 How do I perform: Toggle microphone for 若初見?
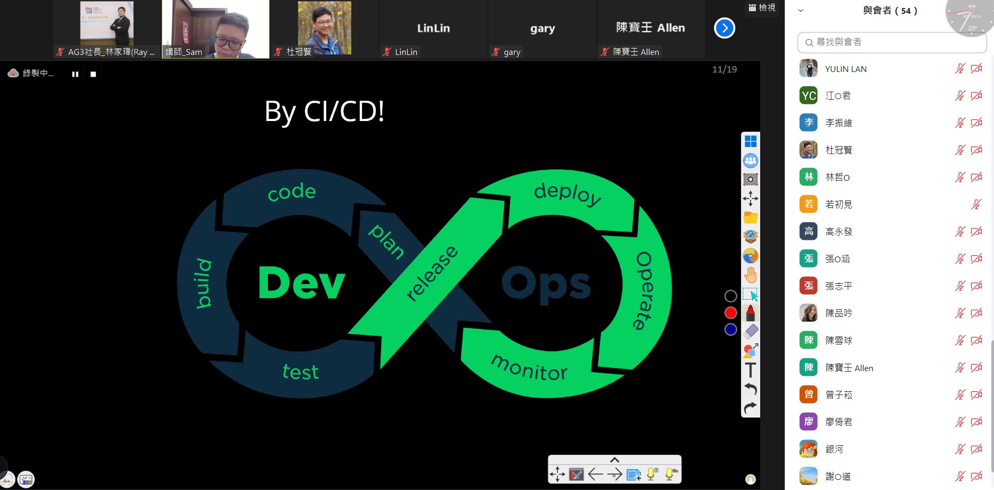pos(976,204)
